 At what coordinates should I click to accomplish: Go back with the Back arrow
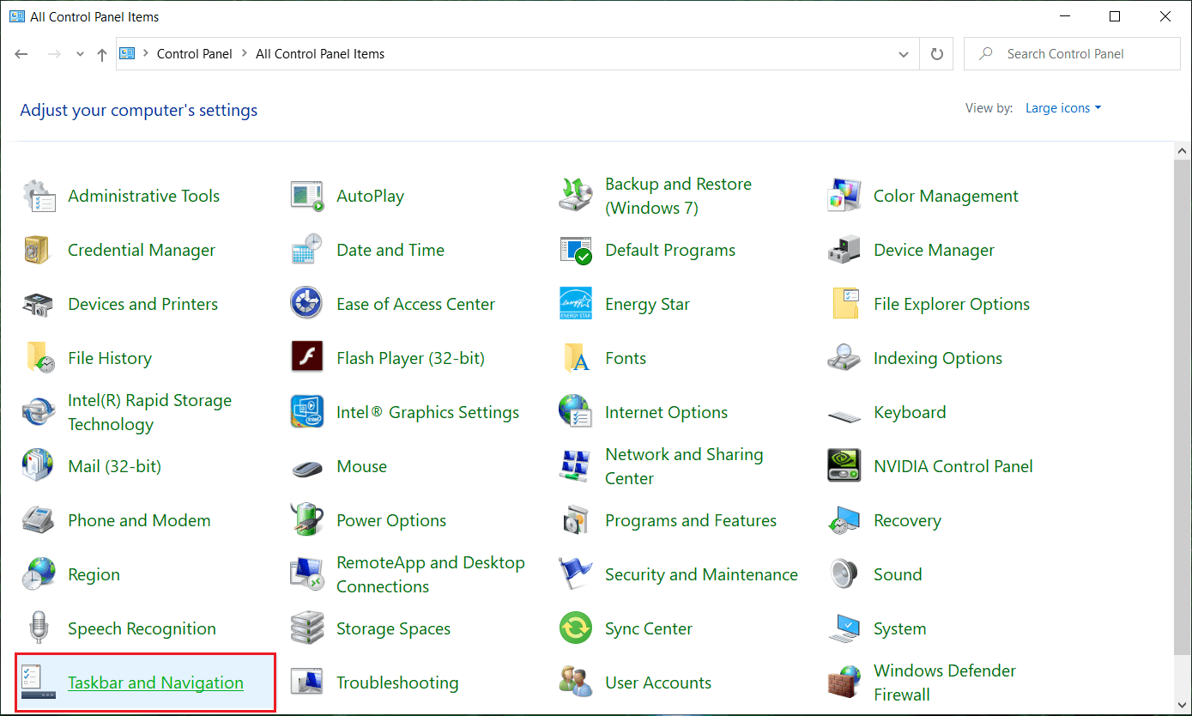21,54
